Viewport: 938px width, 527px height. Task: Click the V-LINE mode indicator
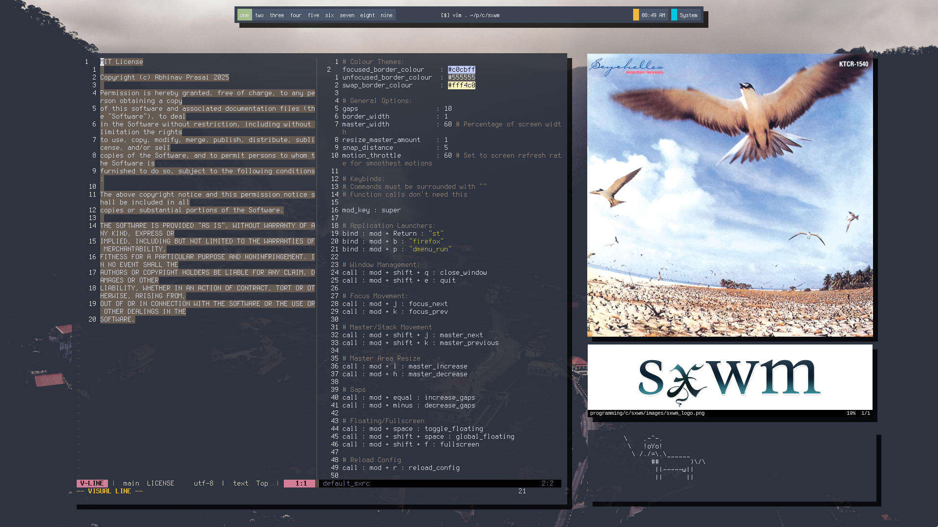(x=92, y=483)
